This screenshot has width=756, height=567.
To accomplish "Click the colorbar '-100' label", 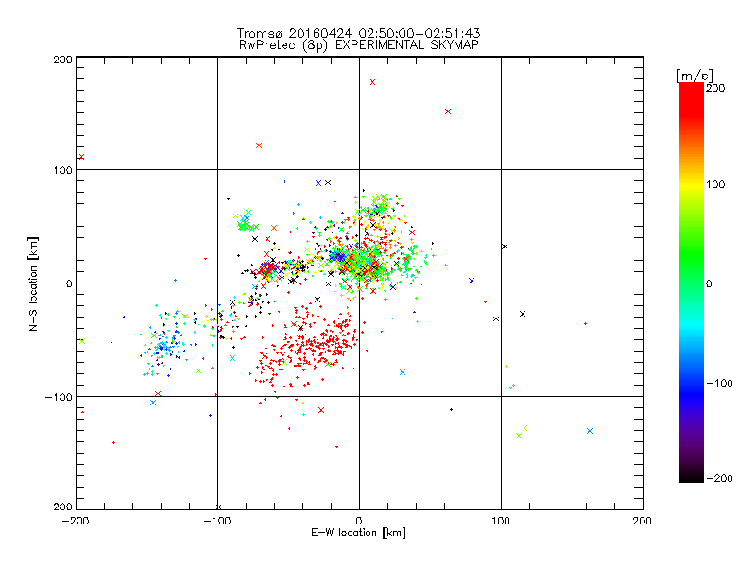I will [719, 383].
